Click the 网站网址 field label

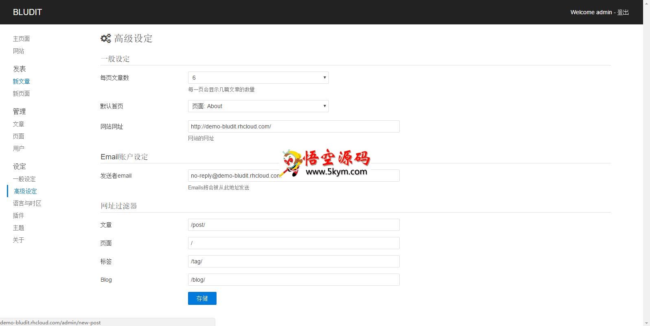point(112,126)
